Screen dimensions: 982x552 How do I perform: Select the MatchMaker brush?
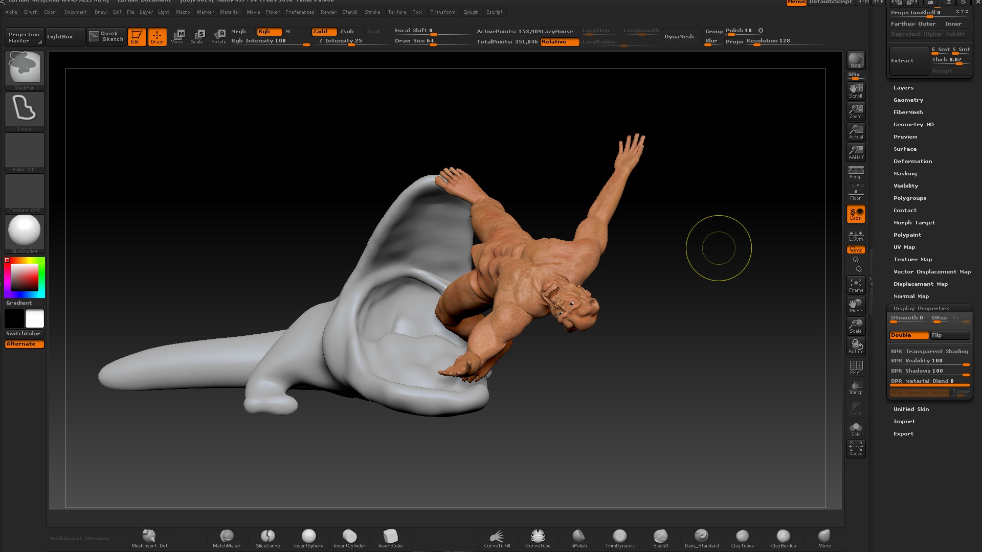227,539
